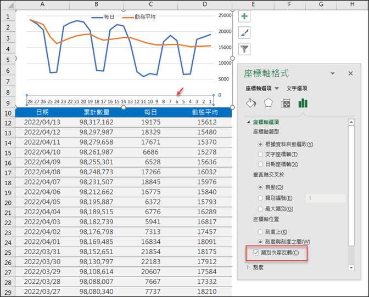Viewport: 369px width, 297px height.
Task: Open the Fill & Line paint bucket tab
Action: coord(251,103)
